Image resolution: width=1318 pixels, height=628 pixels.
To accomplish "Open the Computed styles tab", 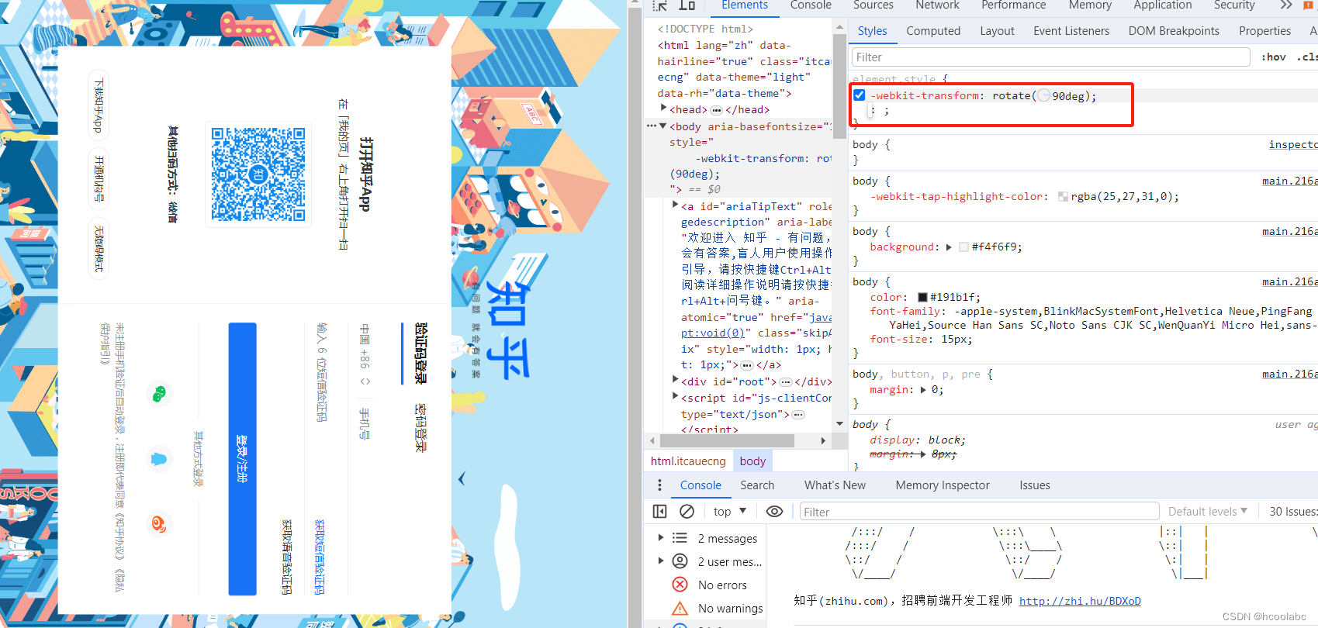I will click(x=933, y=31).
